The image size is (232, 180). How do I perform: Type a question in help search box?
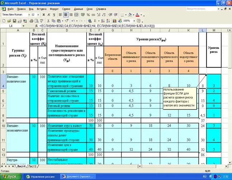click(201, 9)
